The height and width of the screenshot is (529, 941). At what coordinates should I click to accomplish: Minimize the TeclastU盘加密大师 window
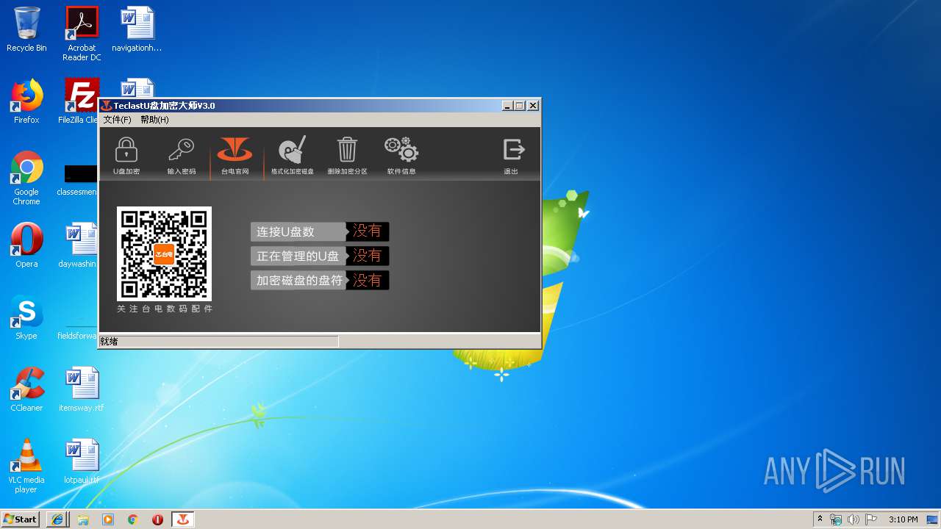click(507, 106)
